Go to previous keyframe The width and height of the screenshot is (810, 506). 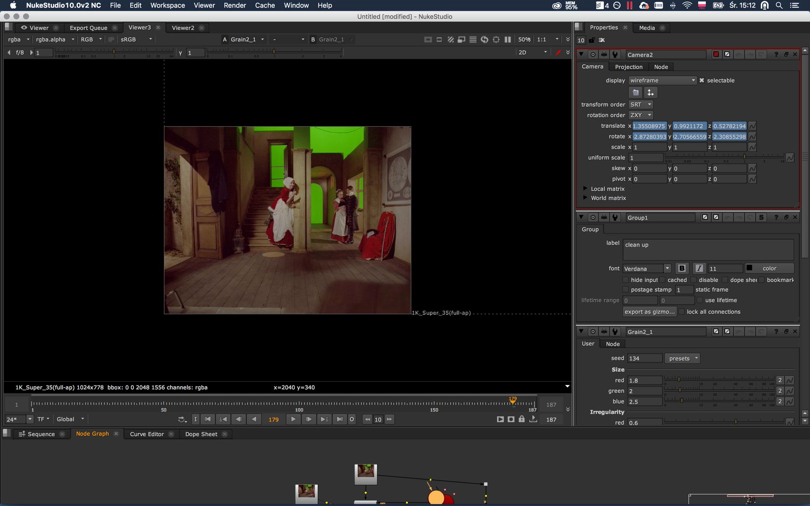[x=223, y=419]
